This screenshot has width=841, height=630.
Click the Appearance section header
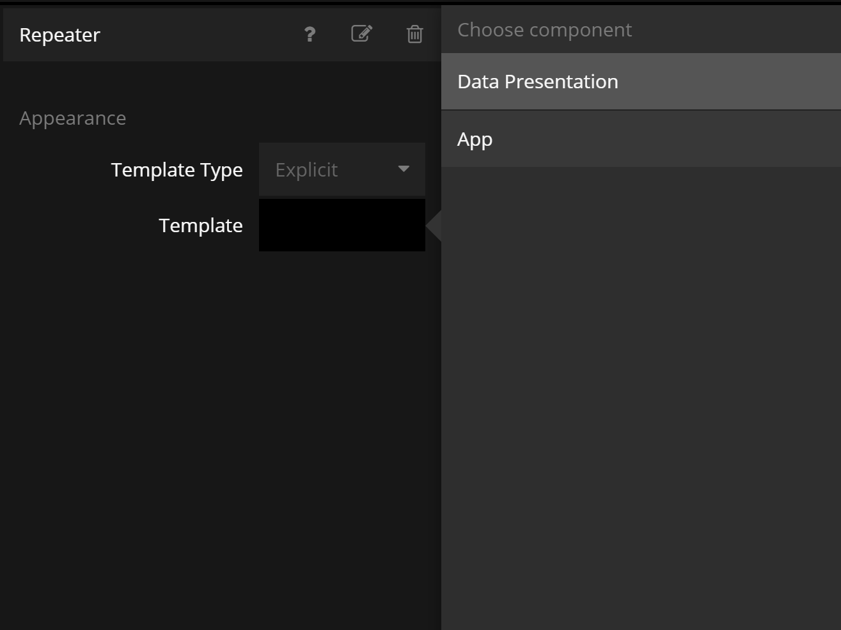(73, 118)
